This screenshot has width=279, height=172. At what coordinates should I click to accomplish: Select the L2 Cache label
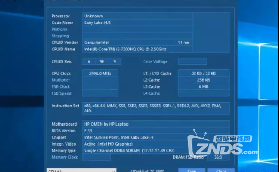pyautogui.click(x=151, y=80)
